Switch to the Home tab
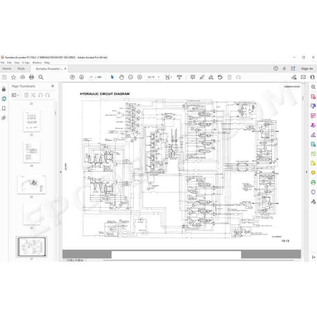Viewport: 317px width, 317px height. [x=7, y=68]
